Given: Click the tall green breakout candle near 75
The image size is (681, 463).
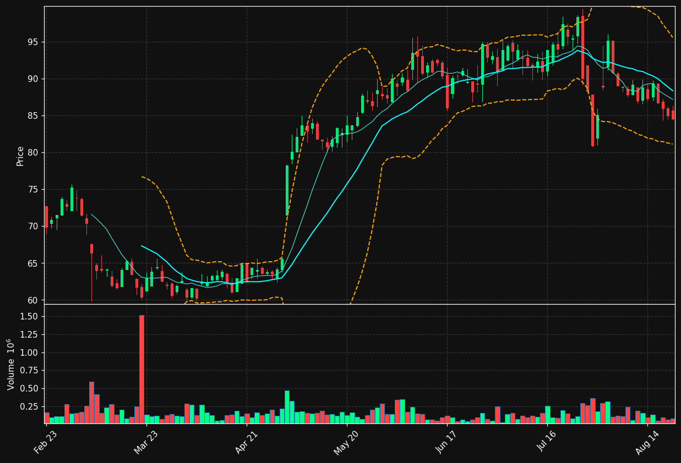Looking at the screenshot, I should 287,190.
